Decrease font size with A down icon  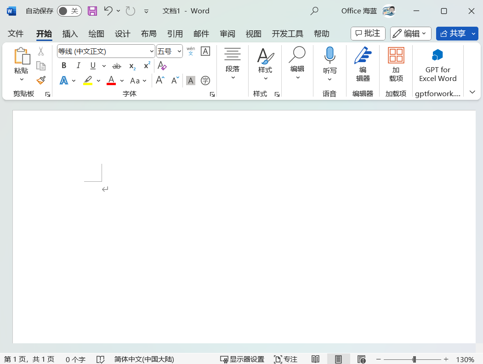tap(175, 81)
